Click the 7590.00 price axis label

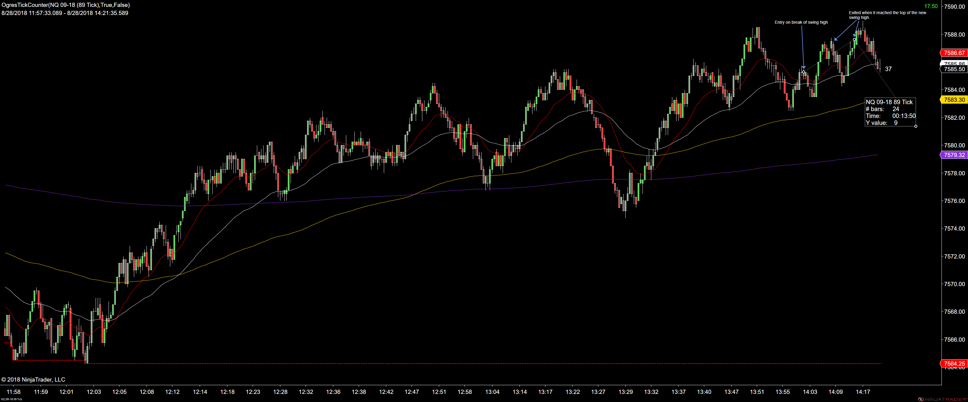(x=954, y=7)
